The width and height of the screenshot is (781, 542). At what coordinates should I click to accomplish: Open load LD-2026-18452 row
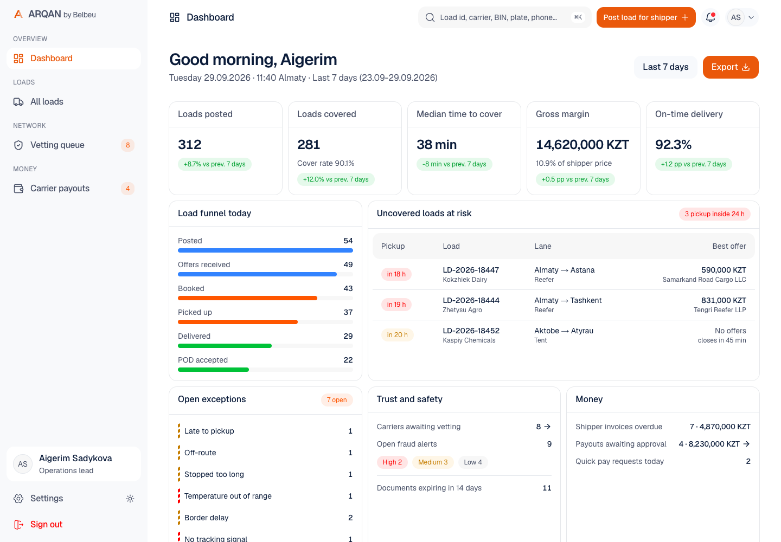click(564, 335)
